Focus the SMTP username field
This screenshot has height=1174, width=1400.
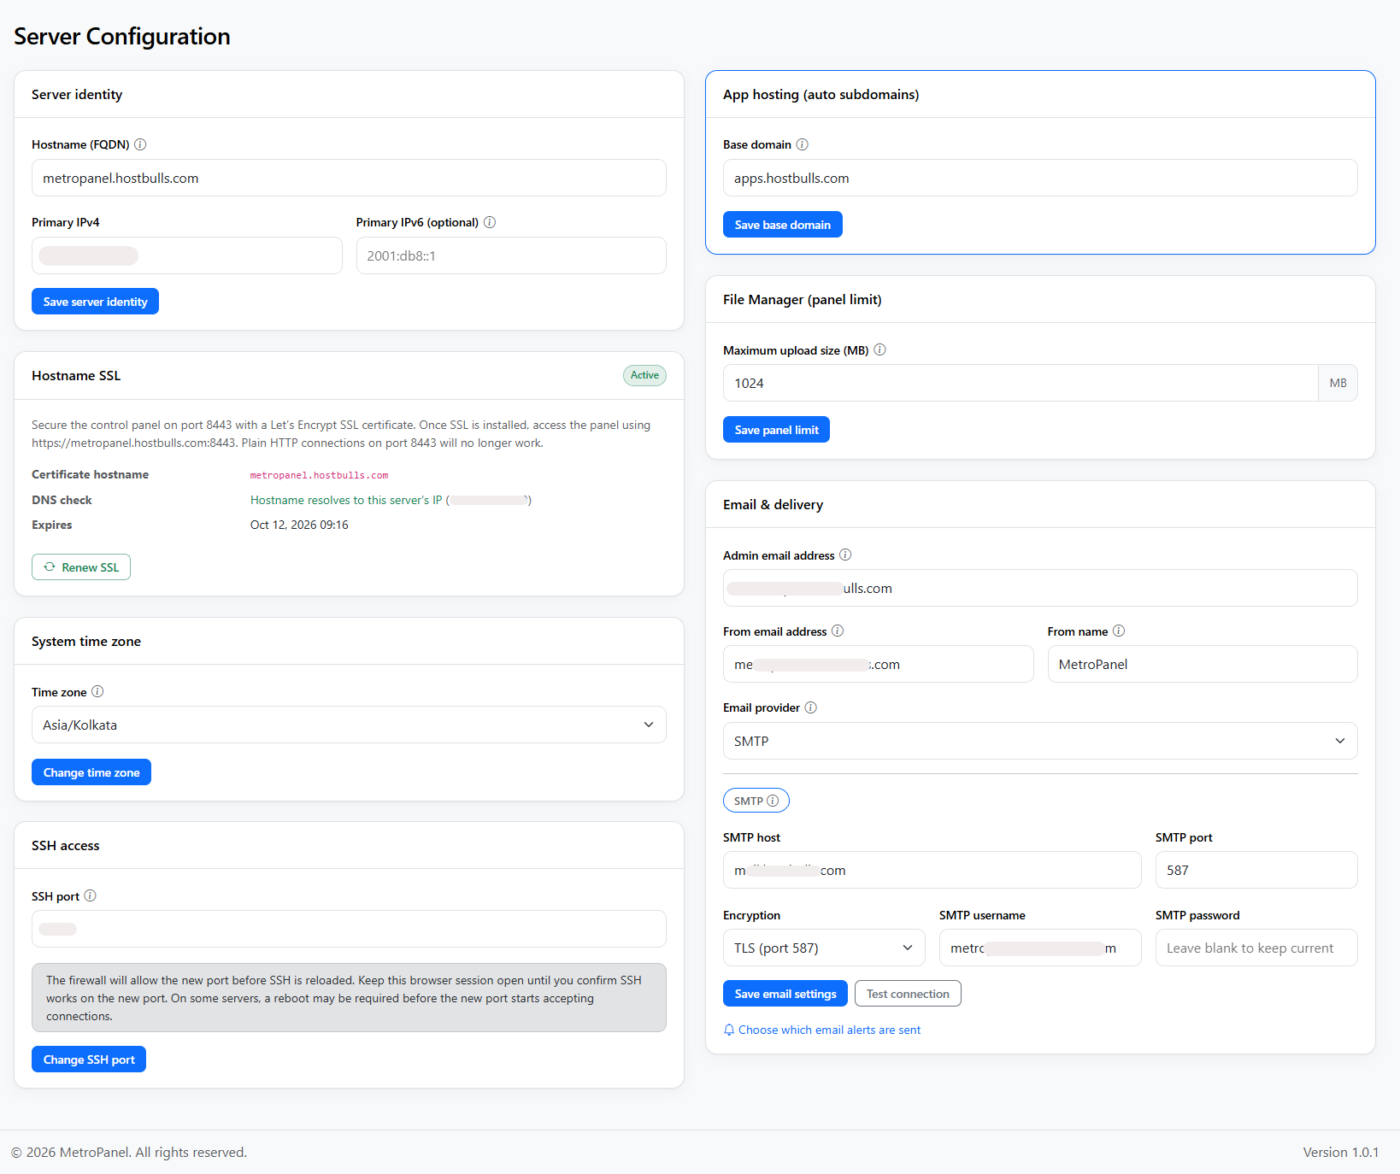(x=1040, y=948)
